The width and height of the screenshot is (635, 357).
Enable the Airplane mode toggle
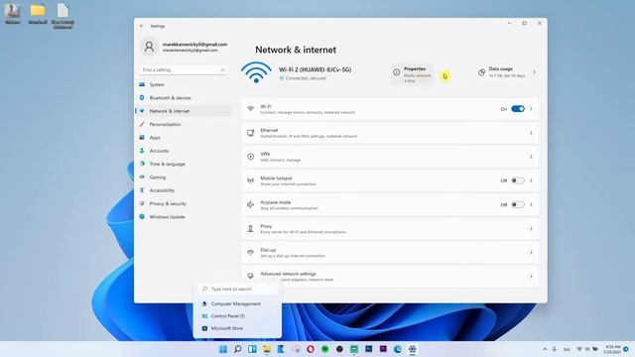pos(518,205)
